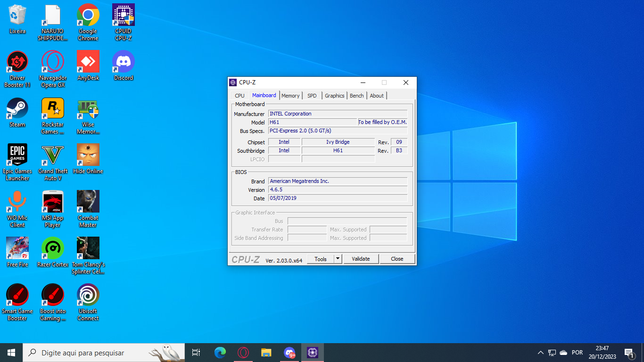This screenshot has height=362, width=644.
Task: Open the Windows Start menu
Action: pyautogui.click(x=11, y=353)
